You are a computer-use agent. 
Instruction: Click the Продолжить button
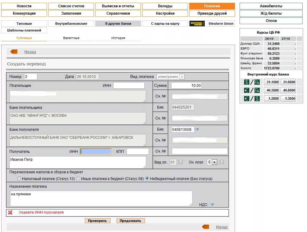pos(130,221)
